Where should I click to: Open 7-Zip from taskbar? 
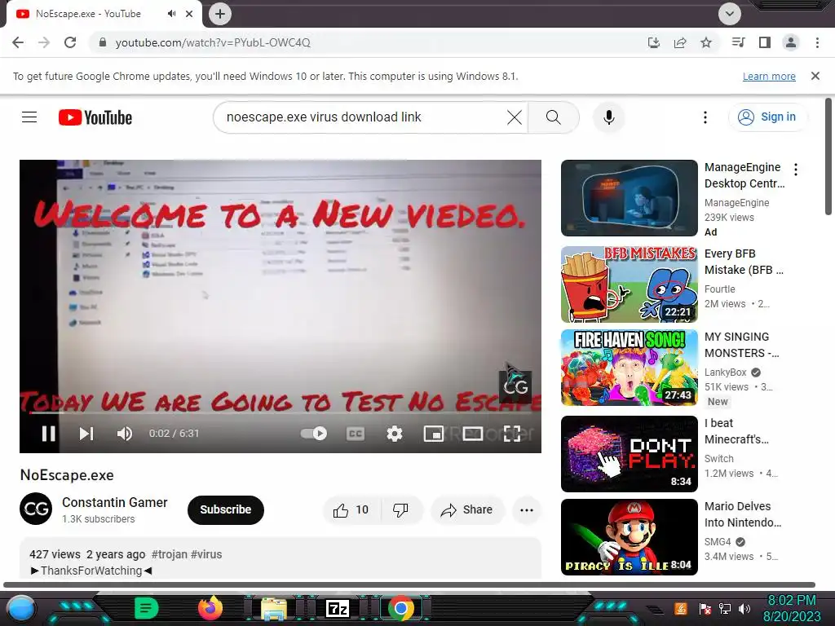click(x=338, y=608)
